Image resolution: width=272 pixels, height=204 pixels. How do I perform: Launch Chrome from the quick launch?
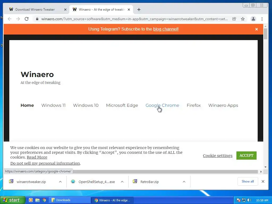[x=44, y=200]
